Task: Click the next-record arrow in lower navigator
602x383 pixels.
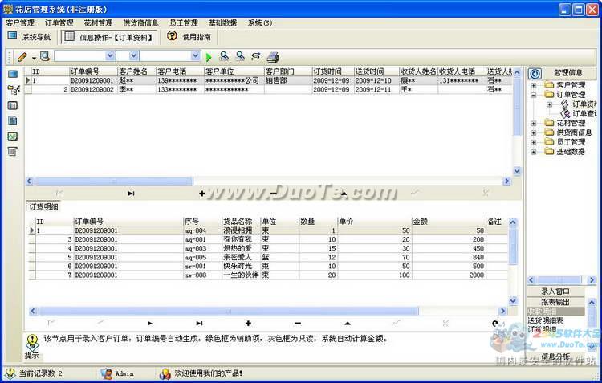Action: (150, 323)
